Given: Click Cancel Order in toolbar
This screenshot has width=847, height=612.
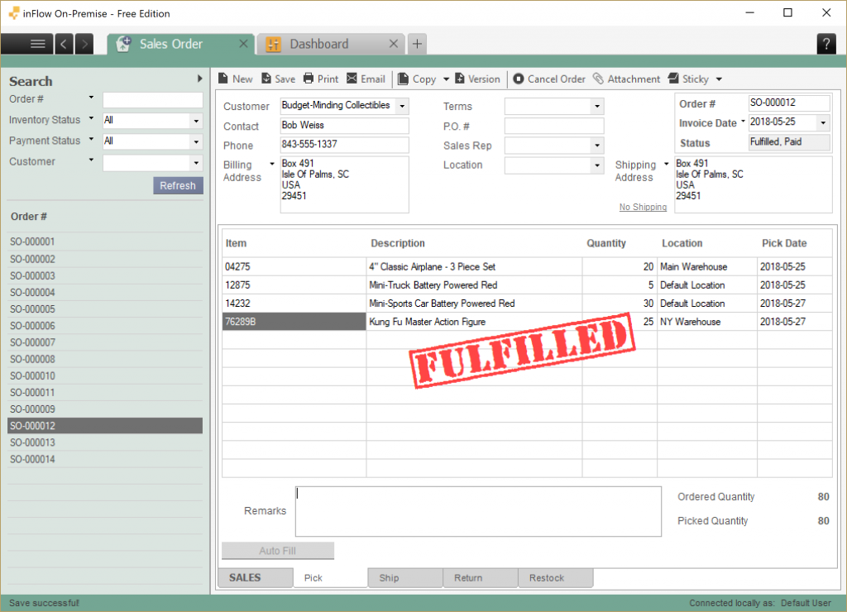Looking at the screenshot, I should pyautogui.click(x=549, y=79).
